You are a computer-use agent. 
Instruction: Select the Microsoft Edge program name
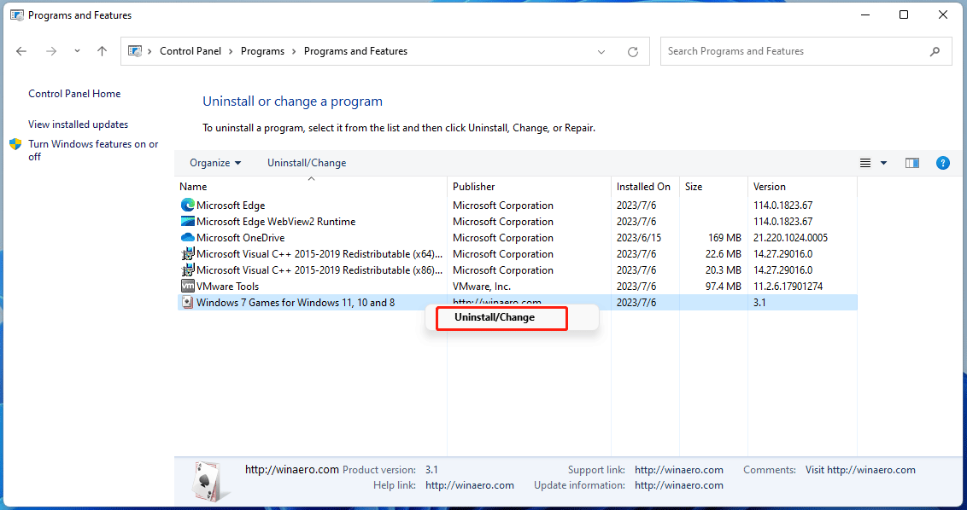tap(231, 206)
